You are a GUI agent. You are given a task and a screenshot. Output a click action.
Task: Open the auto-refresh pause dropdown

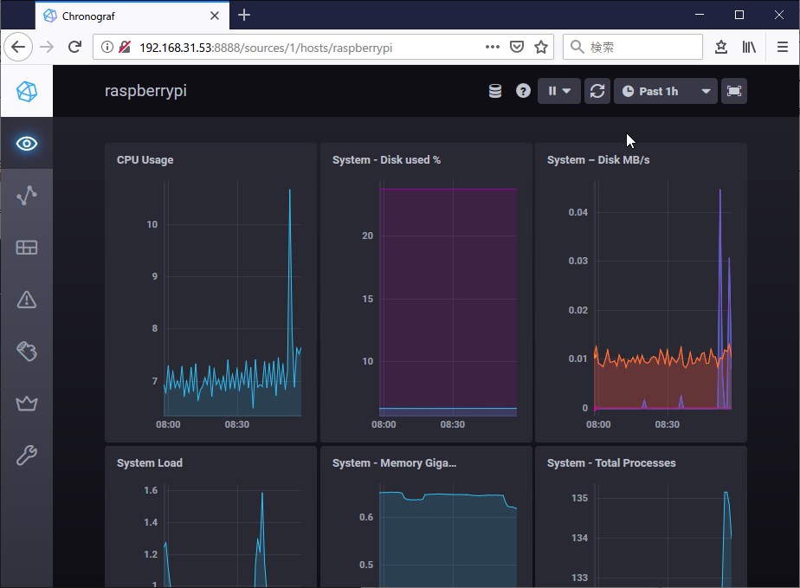[x=558, y=91]
